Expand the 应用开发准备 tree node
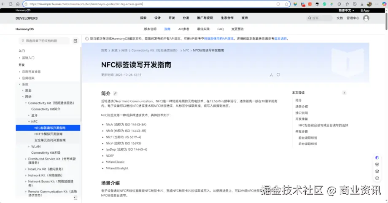 point(19,72)
